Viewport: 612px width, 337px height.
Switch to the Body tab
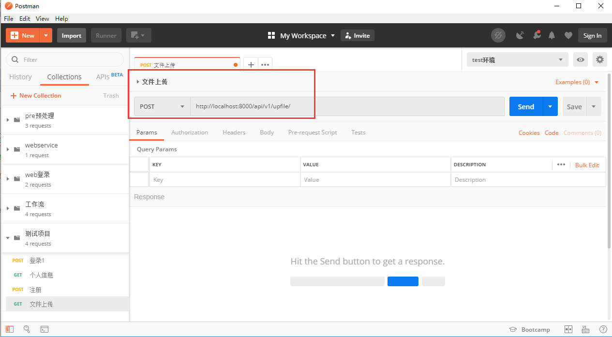pyautogui.click(x=267, y=132)
